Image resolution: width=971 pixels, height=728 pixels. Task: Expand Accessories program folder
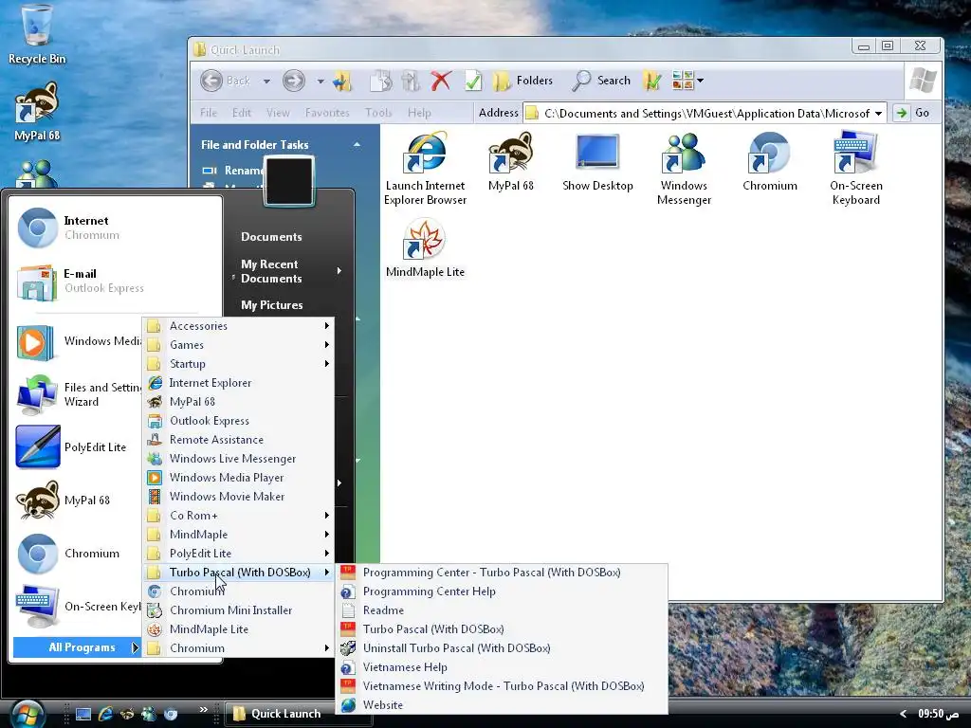[239, 326]
